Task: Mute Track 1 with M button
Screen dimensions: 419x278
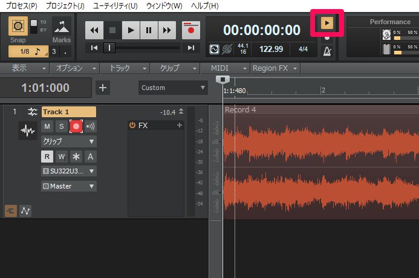Action: pyautogui.click(x=47, y=126)
